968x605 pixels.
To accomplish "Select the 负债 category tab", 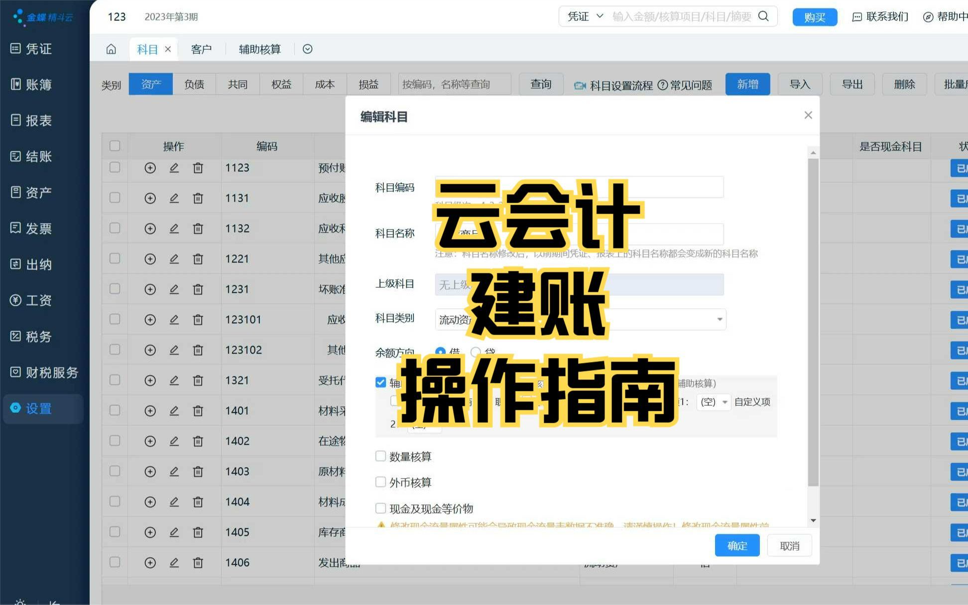I will pos(194,84).
